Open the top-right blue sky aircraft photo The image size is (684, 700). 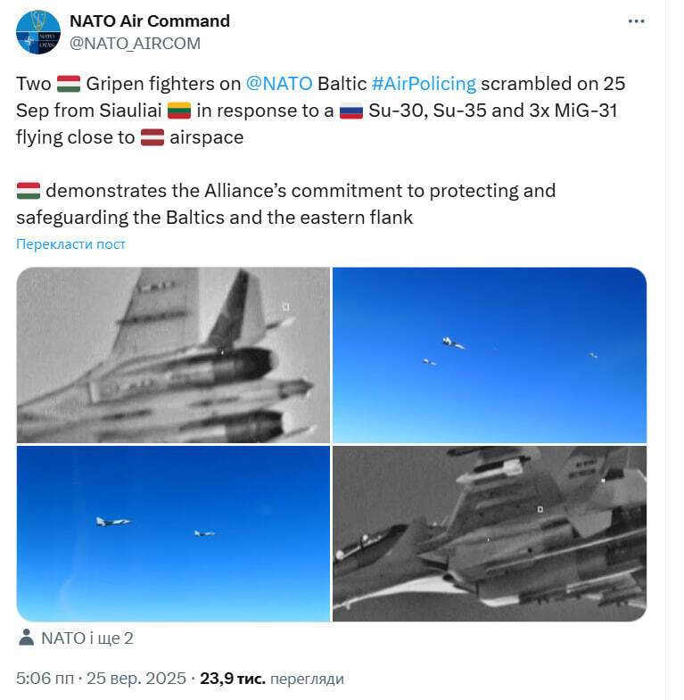click(x=490, y=355)
